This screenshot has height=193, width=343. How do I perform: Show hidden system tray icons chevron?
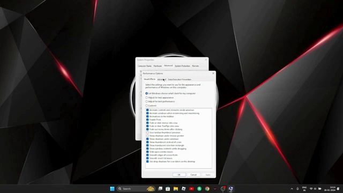(x=292, y=189)
